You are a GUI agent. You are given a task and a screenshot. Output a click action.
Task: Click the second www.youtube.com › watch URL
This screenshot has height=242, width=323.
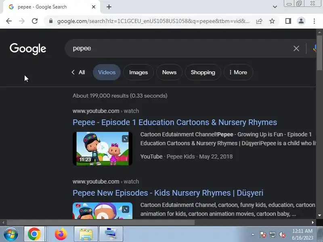106,181
